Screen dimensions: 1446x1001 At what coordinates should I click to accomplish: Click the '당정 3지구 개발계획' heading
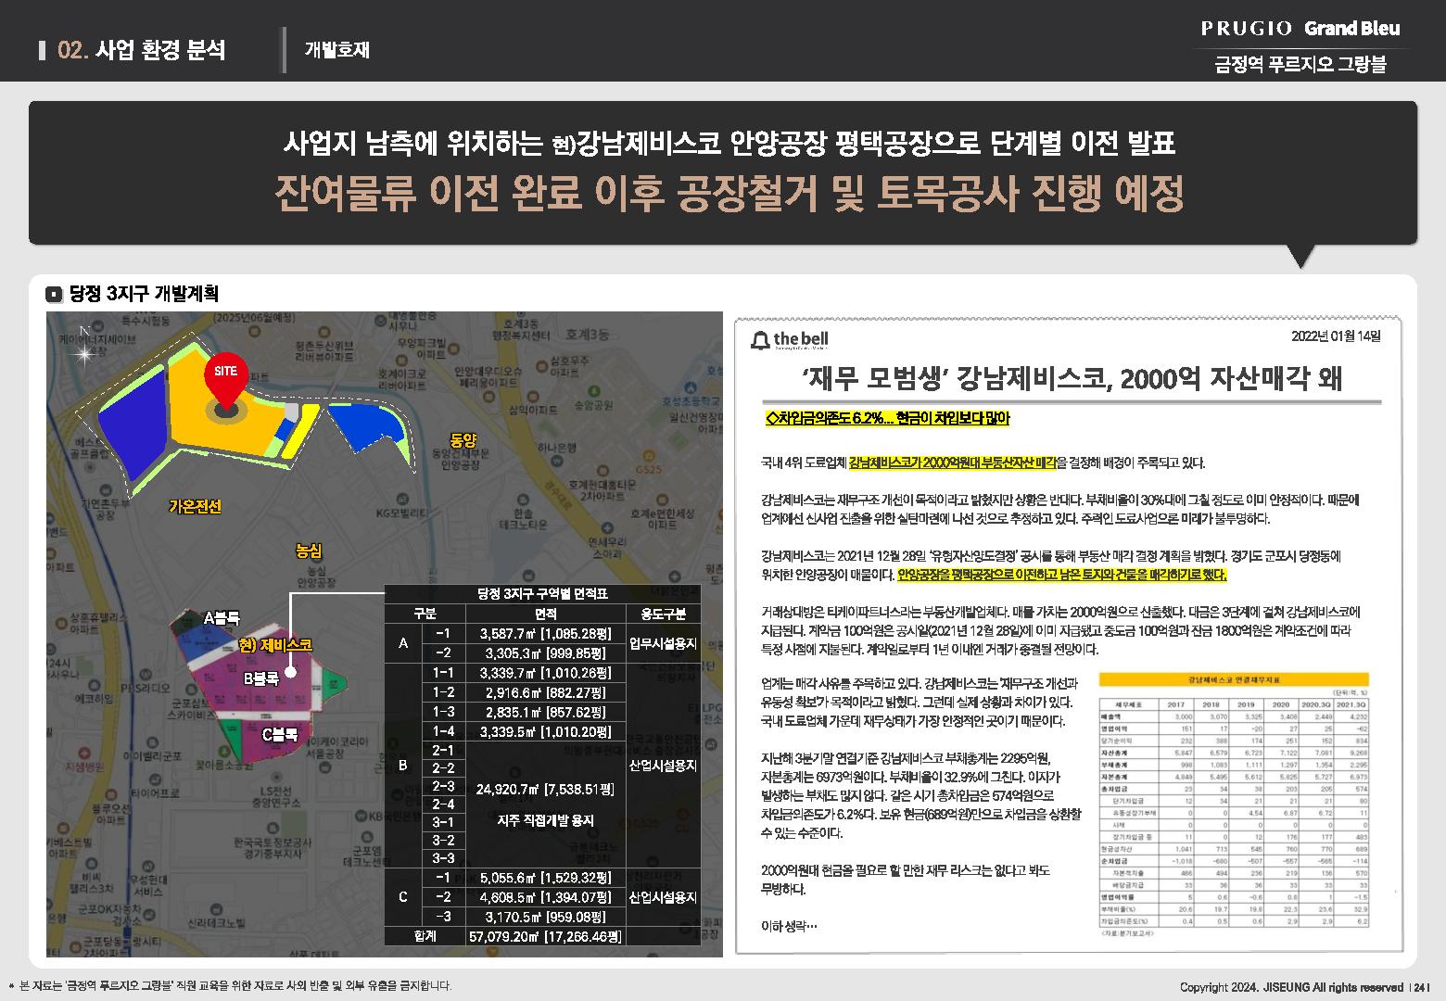pyautogui.click(x=144, y=295)
